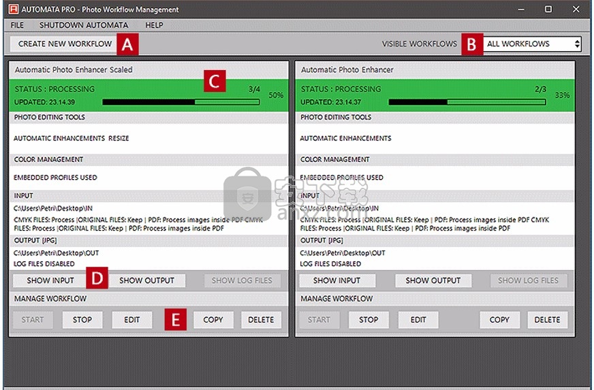Image resolution: width=594 pixels, height=390 pixels.
Task: Click DELETE in the right workflow panel
Action: (x=548, y=320)
